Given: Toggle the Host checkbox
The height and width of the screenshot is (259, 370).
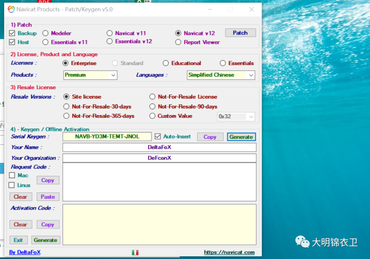Looking at the screenshot, I should (12, 42).
